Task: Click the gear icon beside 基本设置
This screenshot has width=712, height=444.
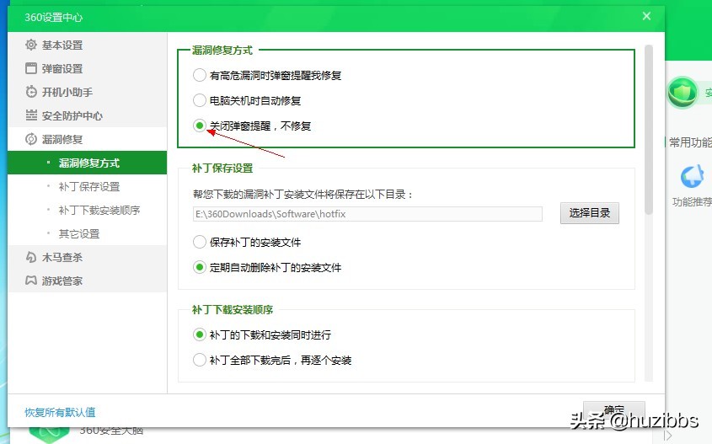Action: click(31, 45)
